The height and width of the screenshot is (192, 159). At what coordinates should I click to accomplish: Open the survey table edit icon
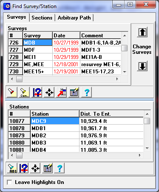click(74, 92)
